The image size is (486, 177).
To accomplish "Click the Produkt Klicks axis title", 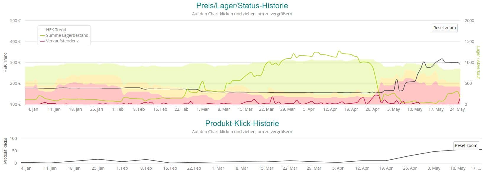I will (x=5, y=151).
